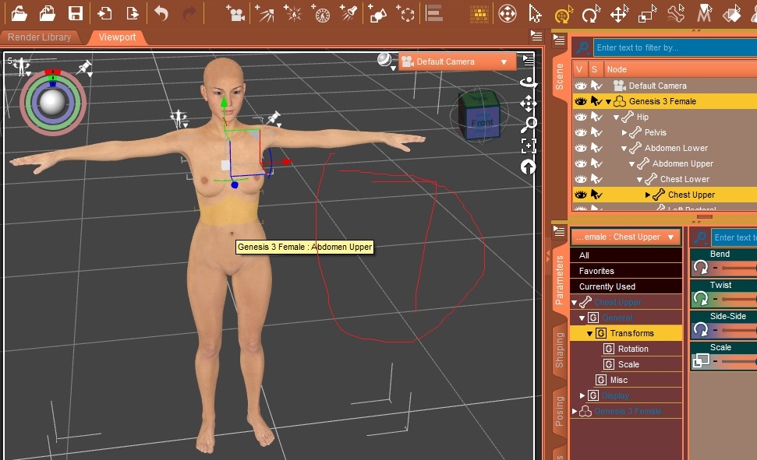757x460 pixels.
Task: Select the Favorites parameter filter
Action: click(596, 271)
